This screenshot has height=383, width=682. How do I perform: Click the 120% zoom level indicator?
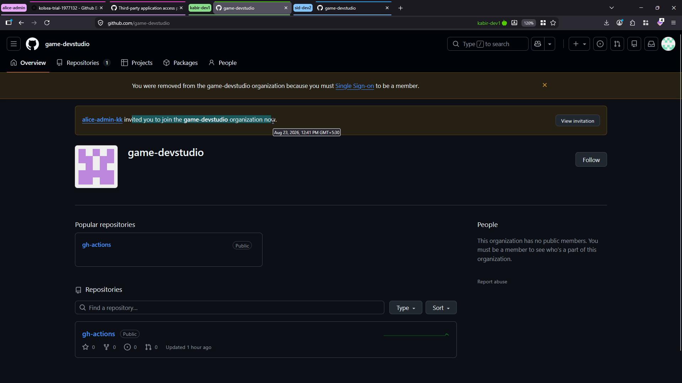[x=529, y=23]
